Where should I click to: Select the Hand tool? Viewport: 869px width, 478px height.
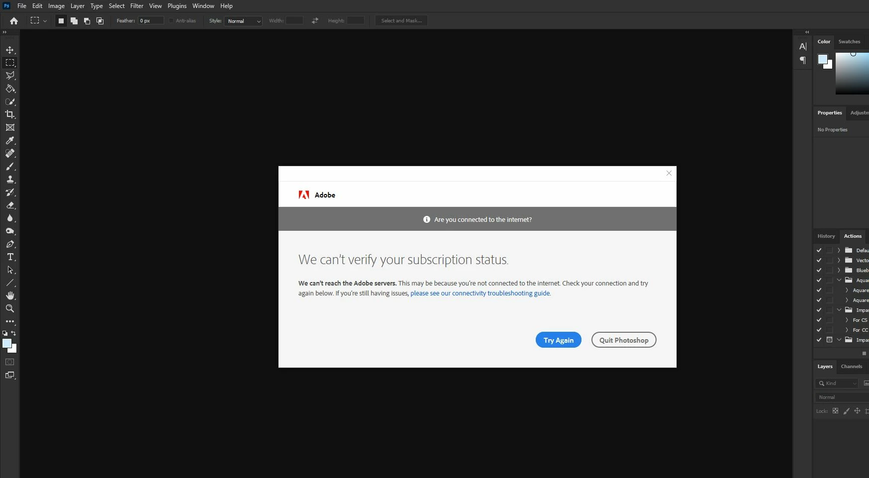(10, 295)
